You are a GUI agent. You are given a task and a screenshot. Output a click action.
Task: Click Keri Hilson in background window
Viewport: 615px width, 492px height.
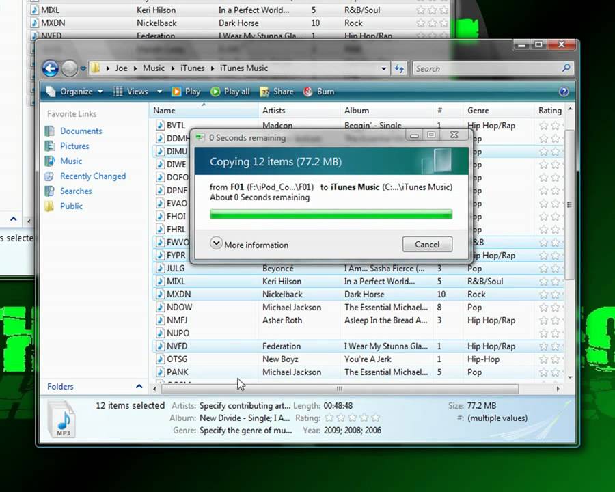coord(156,10)
